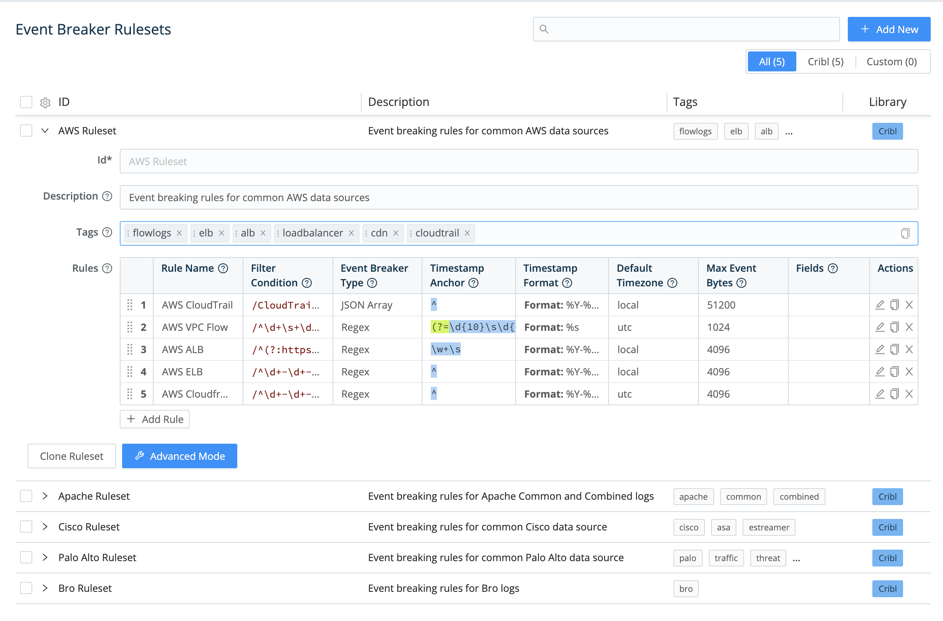The height and width of the screenshot is (621, 943).
Task: Click the table settings gear icon
Action: point(45,102)
